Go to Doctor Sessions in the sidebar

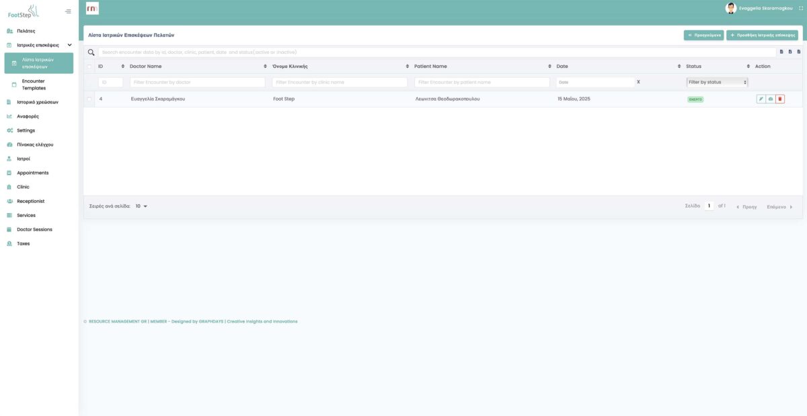[x=34, y=229]
